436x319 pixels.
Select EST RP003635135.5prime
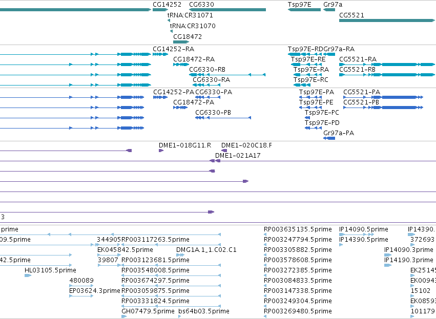pyautogui.click(x=298, y=229)
